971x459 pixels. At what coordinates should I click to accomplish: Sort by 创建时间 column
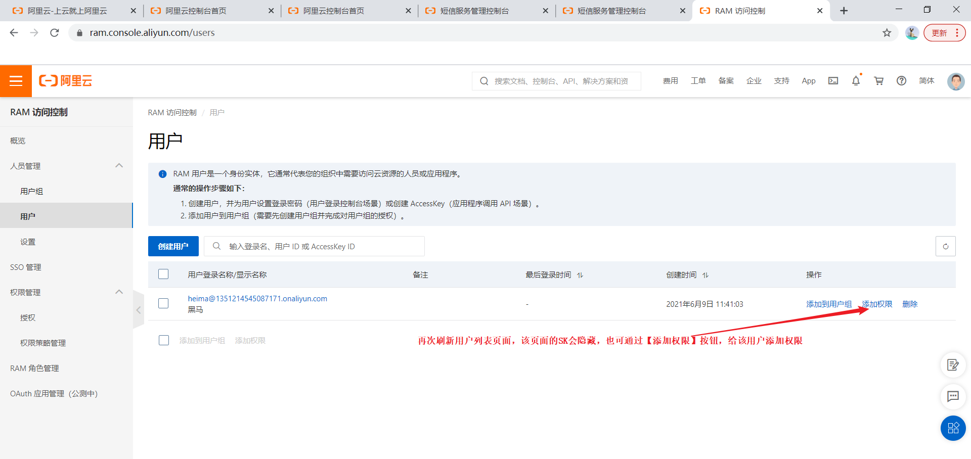click(705, 275)
